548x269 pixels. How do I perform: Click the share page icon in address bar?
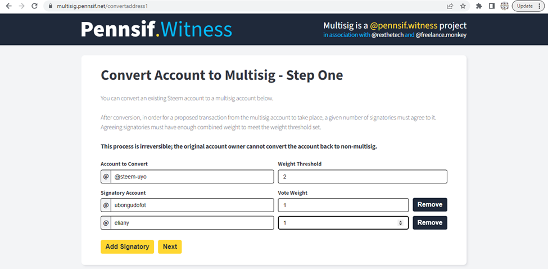coord(451,6)
